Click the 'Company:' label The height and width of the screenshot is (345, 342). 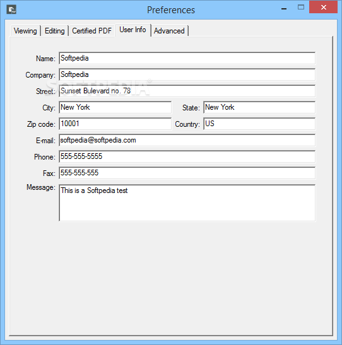[40, 75]
